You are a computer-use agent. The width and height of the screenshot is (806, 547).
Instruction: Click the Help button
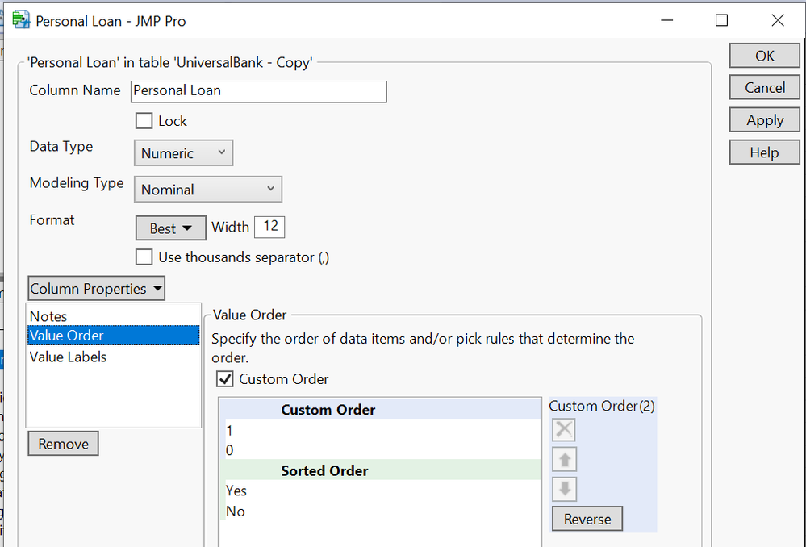(x=763, y=152)
